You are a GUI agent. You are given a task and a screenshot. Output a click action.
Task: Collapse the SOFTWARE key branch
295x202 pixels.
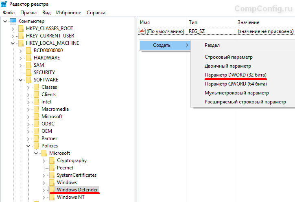[x=20, y=80]
